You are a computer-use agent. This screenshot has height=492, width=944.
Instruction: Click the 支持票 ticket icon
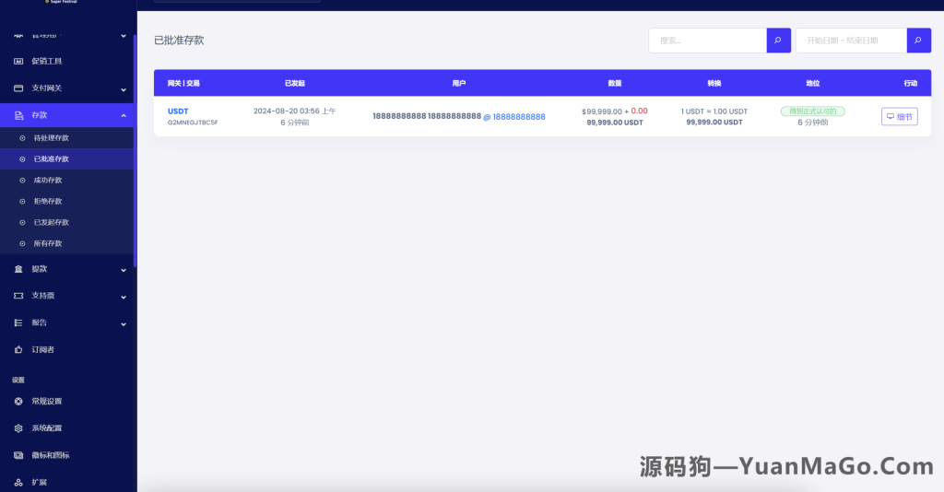point(18,296)
